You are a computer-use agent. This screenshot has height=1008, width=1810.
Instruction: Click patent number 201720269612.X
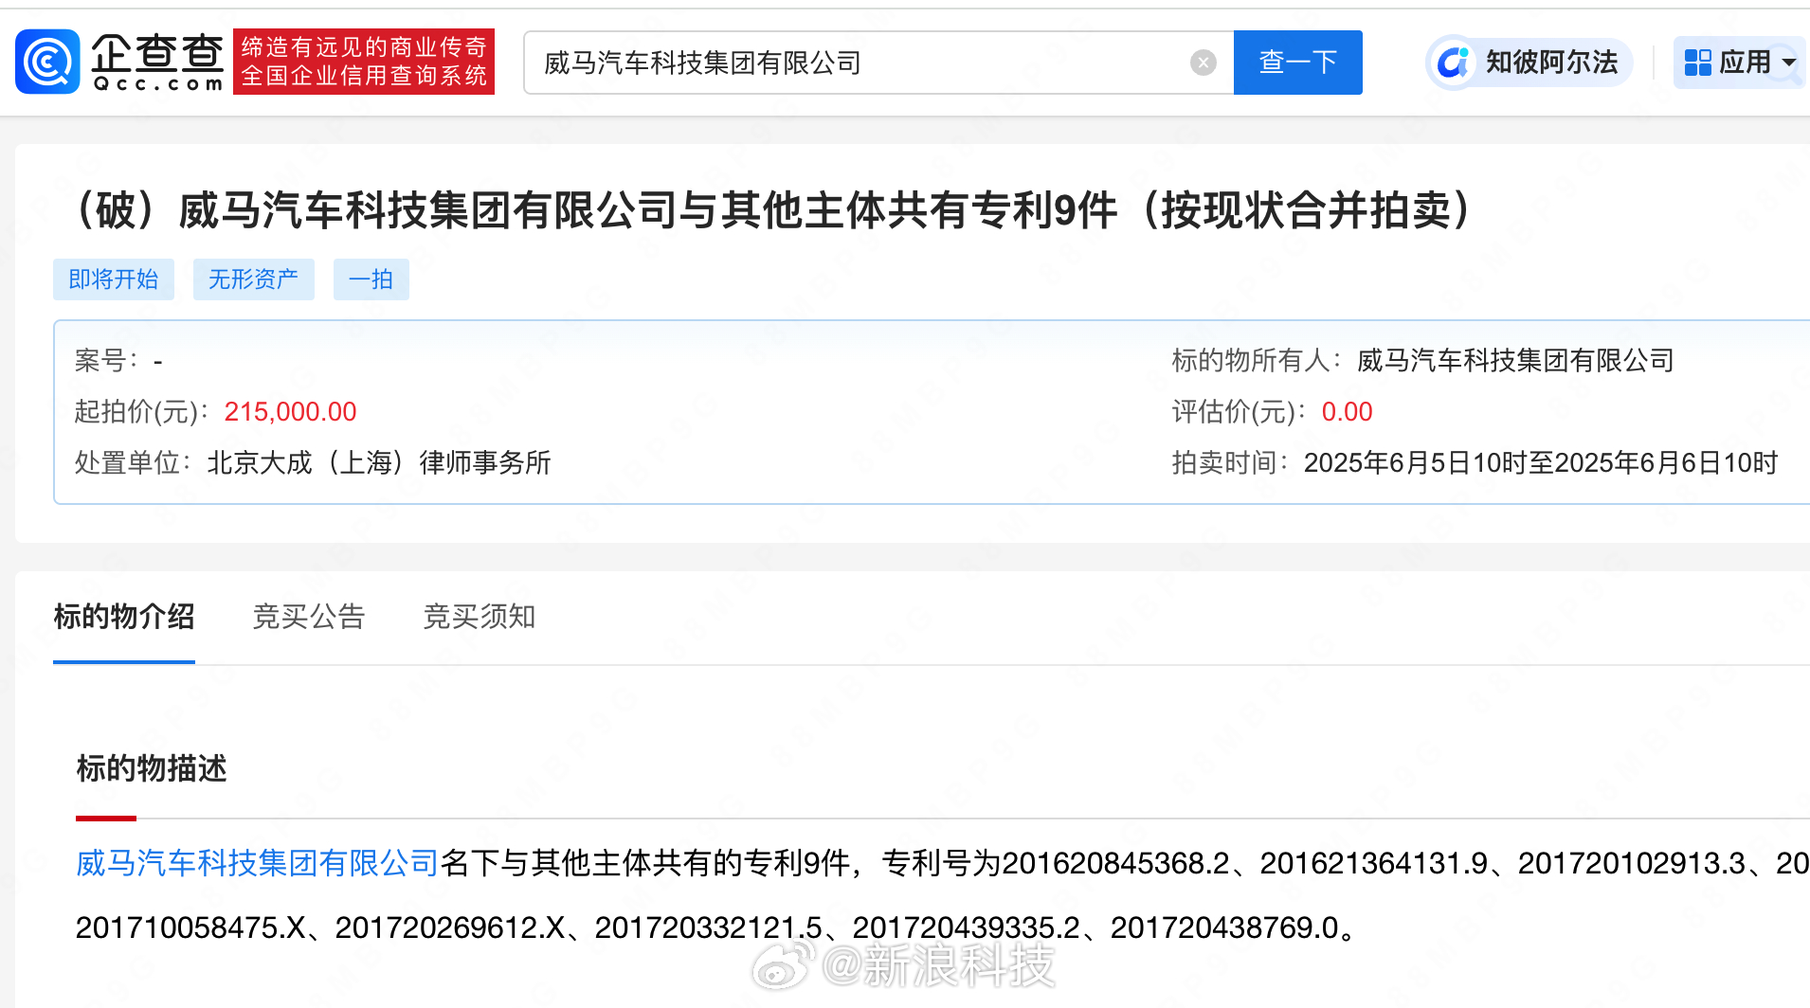click(450, 927)
